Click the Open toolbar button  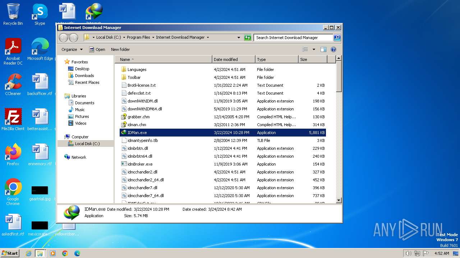(97, 49)
